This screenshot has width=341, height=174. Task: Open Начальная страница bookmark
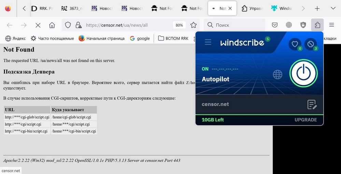tap(102, 39)
